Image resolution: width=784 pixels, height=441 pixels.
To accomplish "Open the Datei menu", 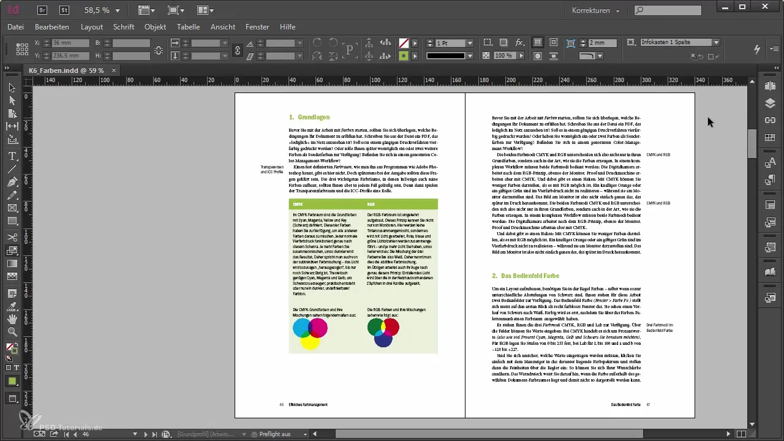I will pos(15,27).
